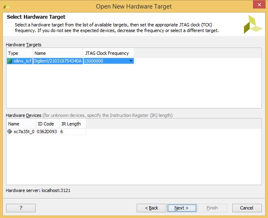
Task: Click the IR Length column header
Action: click(73, 124)
